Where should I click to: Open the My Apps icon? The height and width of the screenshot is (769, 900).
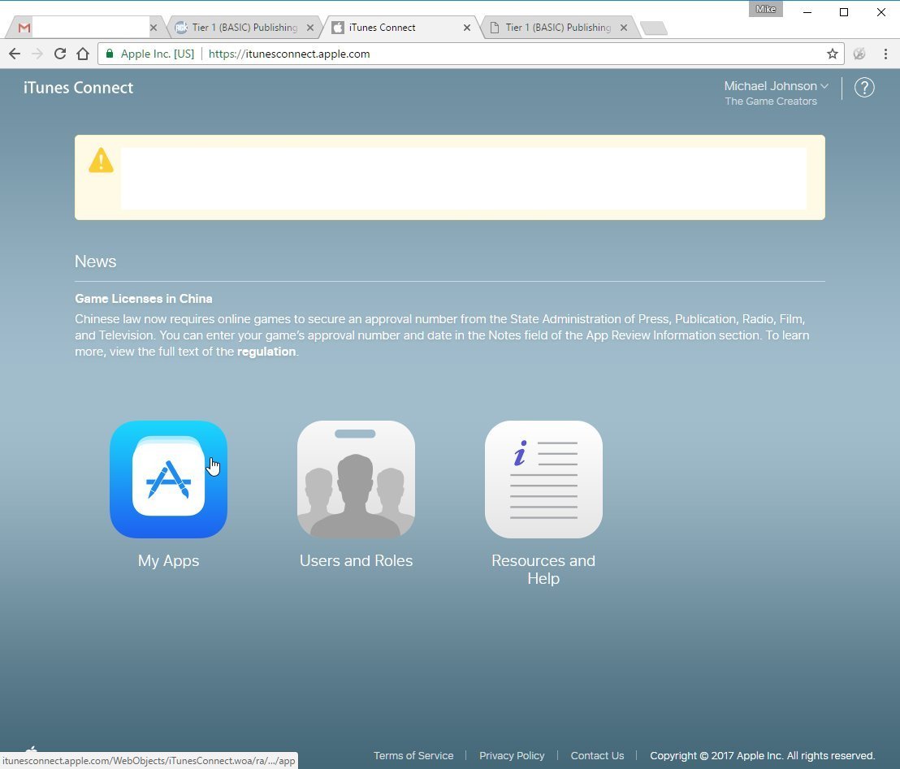click(168, 479)
